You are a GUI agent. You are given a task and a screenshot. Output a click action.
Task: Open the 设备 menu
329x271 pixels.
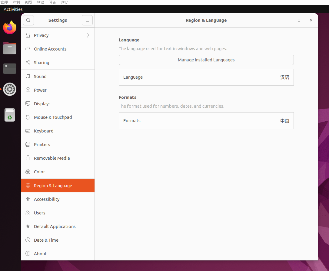pyautogui.click(x=52, y=2)
